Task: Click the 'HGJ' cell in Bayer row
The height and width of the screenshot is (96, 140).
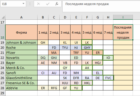Action: pos(98,63)
